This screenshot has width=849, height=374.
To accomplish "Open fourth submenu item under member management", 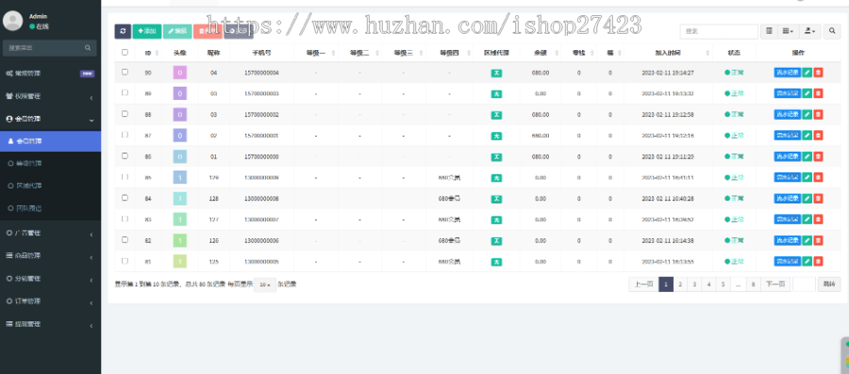I will 50,208.
